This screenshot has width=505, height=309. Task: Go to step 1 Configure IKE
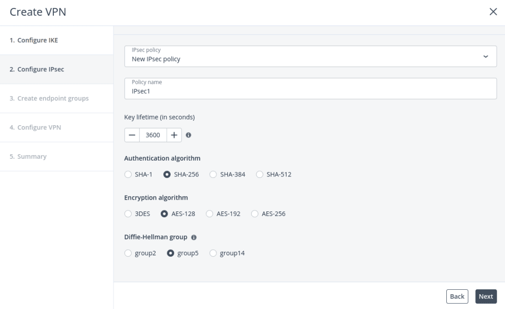[57, 40]
